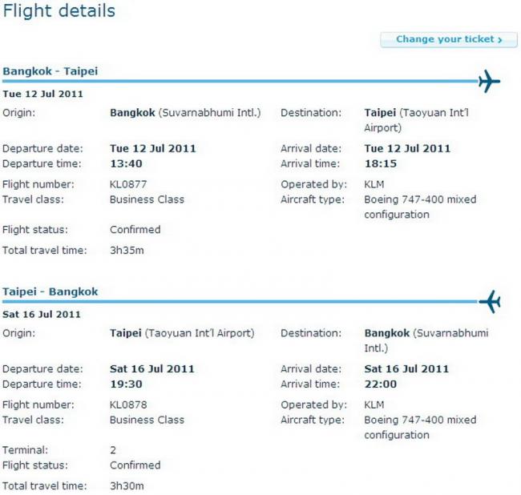The height and width of the screenshot is (495, 521).
Task: Click the outbound departure time 13:40
Action: tap(126, 163)
